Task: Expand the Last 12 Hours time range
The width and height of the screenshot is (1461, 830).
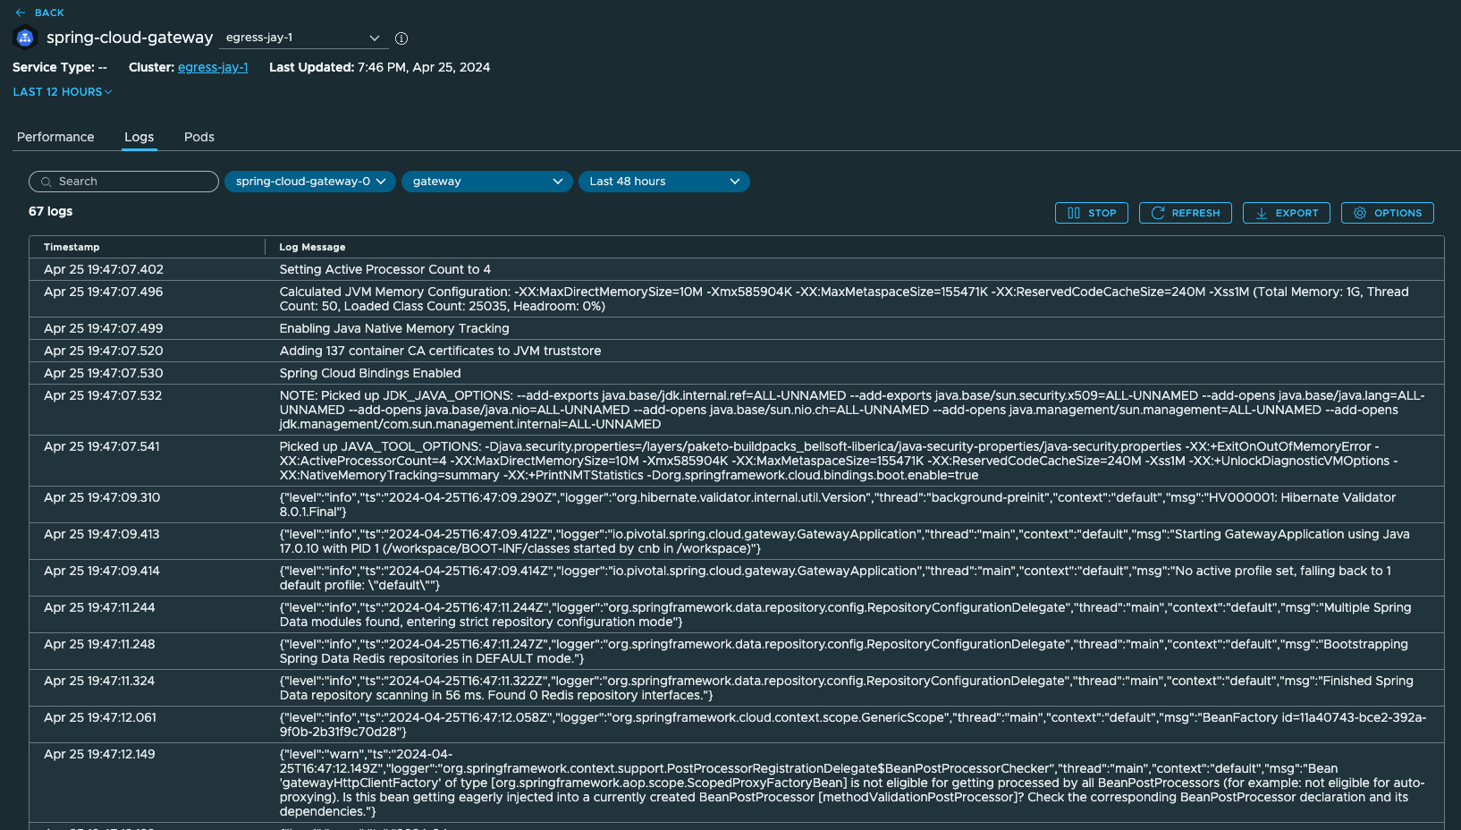Action: click(63, 92)
